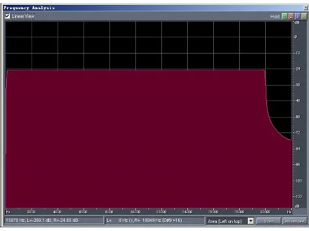The image size is (309, 231).
Task: Click the 2000 Hz label on frequency axis
Action: tap(32, 212)
